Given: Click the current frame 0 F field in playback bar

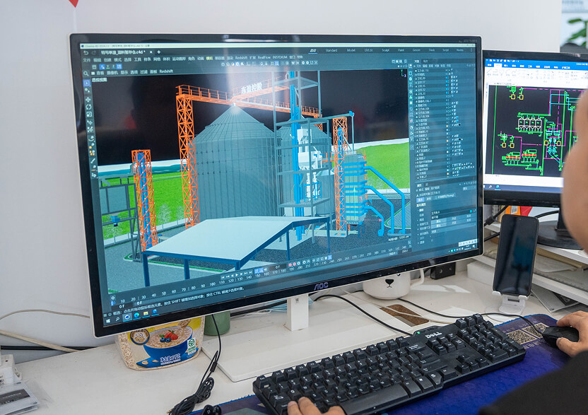Looking at the screenshot, I should pyautogui.click(x=277, y=267).
